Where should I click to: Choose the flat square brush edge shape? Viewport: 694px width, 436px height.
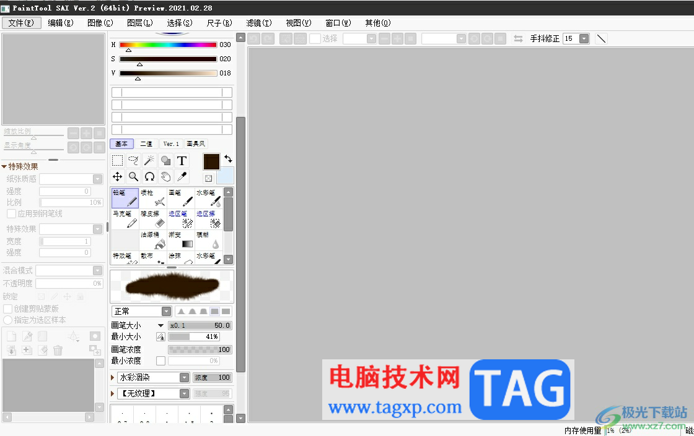tap(226, 312)
